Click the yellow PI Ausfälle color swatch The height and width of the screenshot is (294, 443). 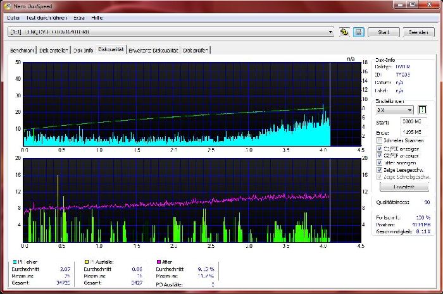point(87,262)
